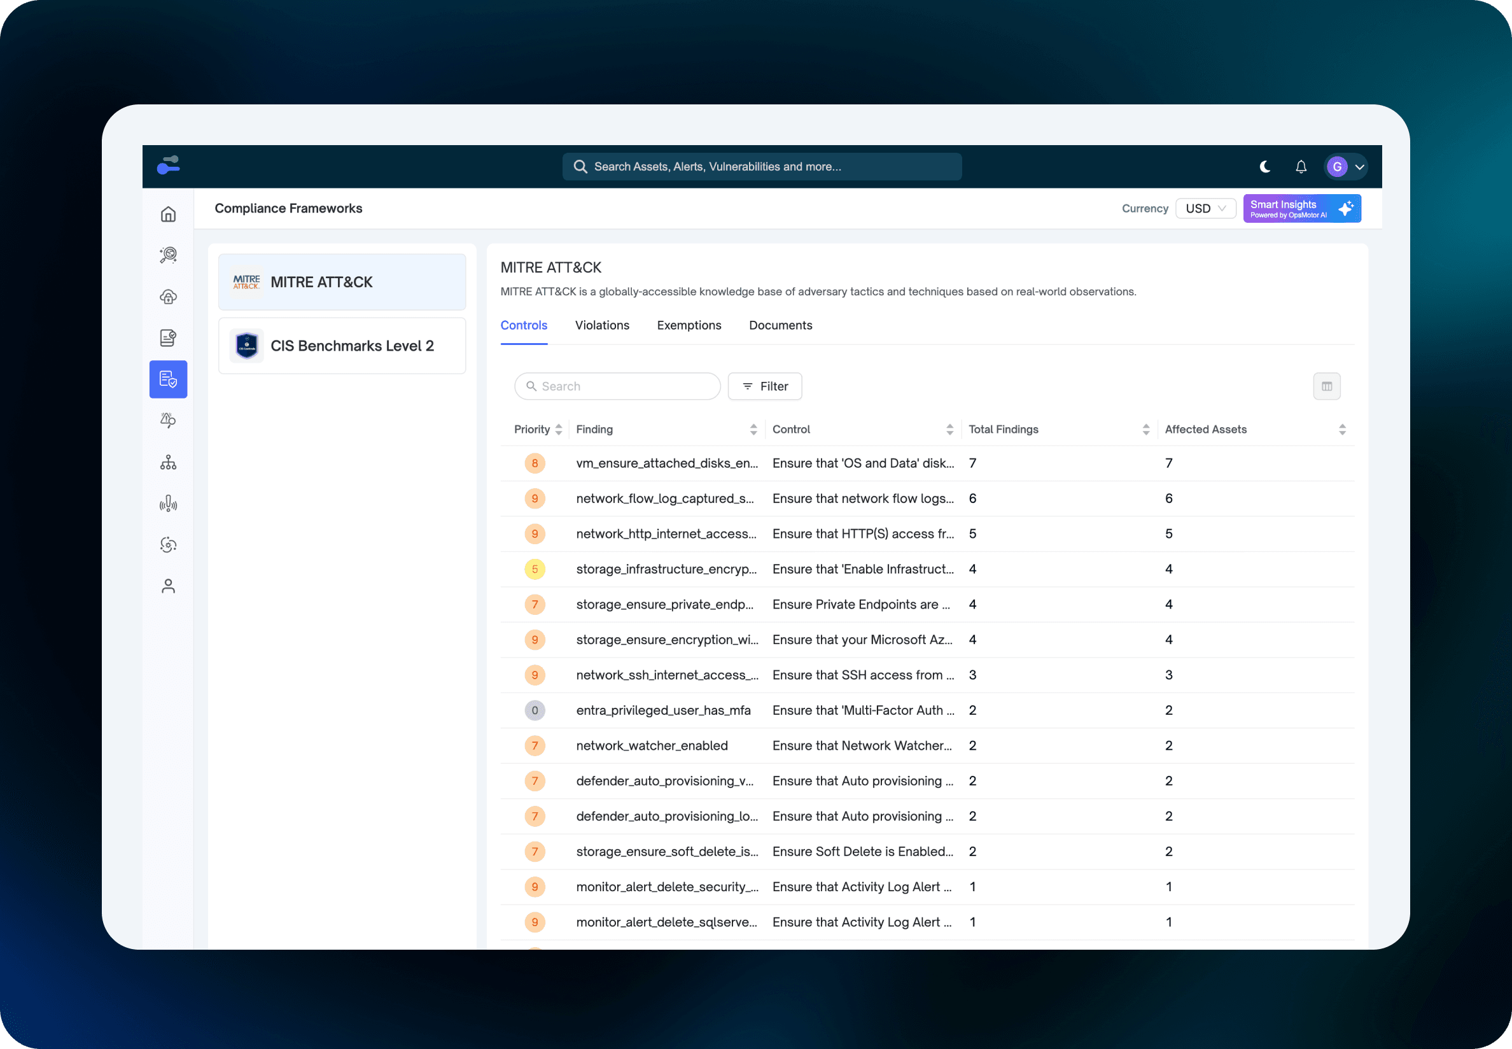Select the active compliance shield sidebar icon
Viewport: 1512px width, 1049px height.
(168, 379)
